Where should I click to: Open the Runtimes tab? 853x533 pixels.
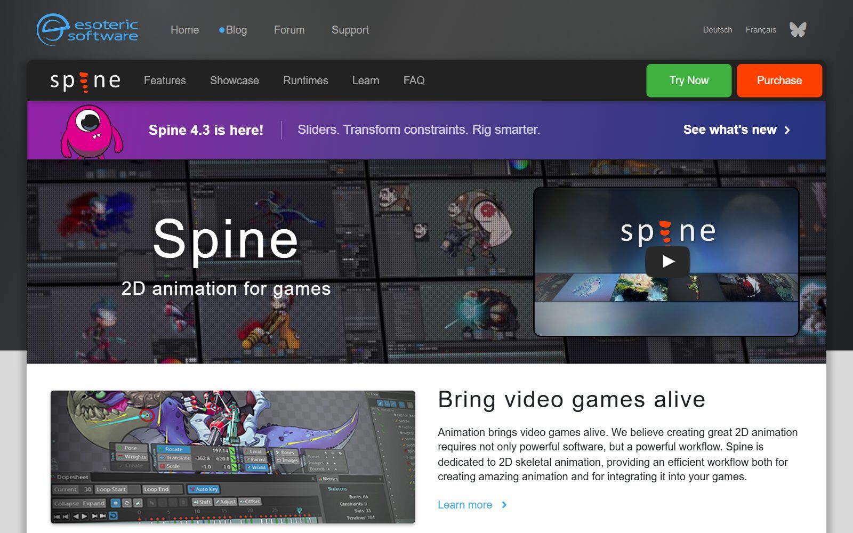click(x=305, y=80)
